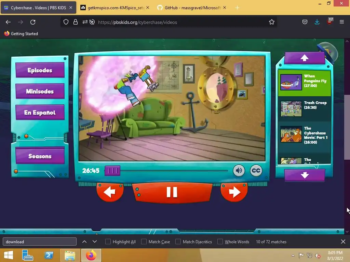This screenshot has width=350, height=262.
Task: Open the Pocket save icon
Action: [305, 22]
